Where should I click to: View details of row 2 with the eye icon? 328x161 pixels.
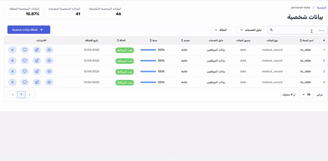[49, 61]
